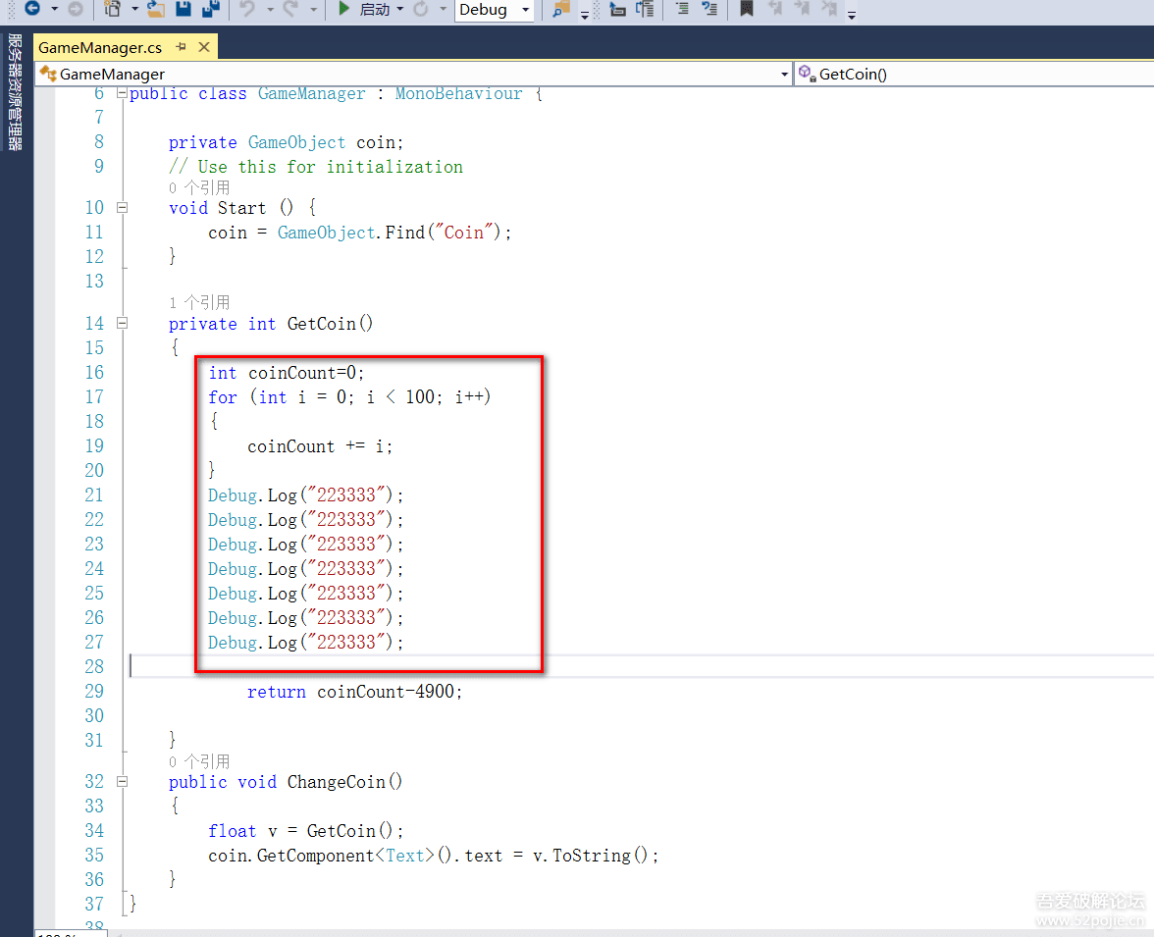This screenshot has height=937, width=1154.
Task: Open the Undo history dropdown
Action: 270,9
